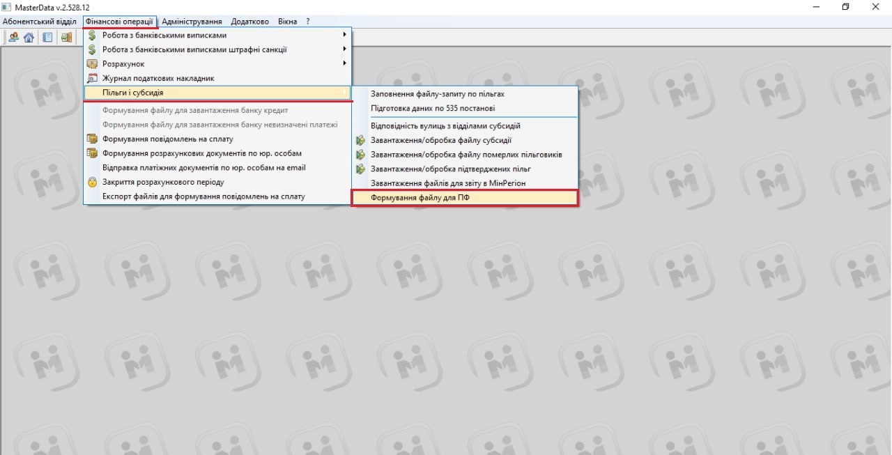Expand штрафні санкції bank statements submenu arrow
Screen dimensions: 892x455
coord(344,49)
